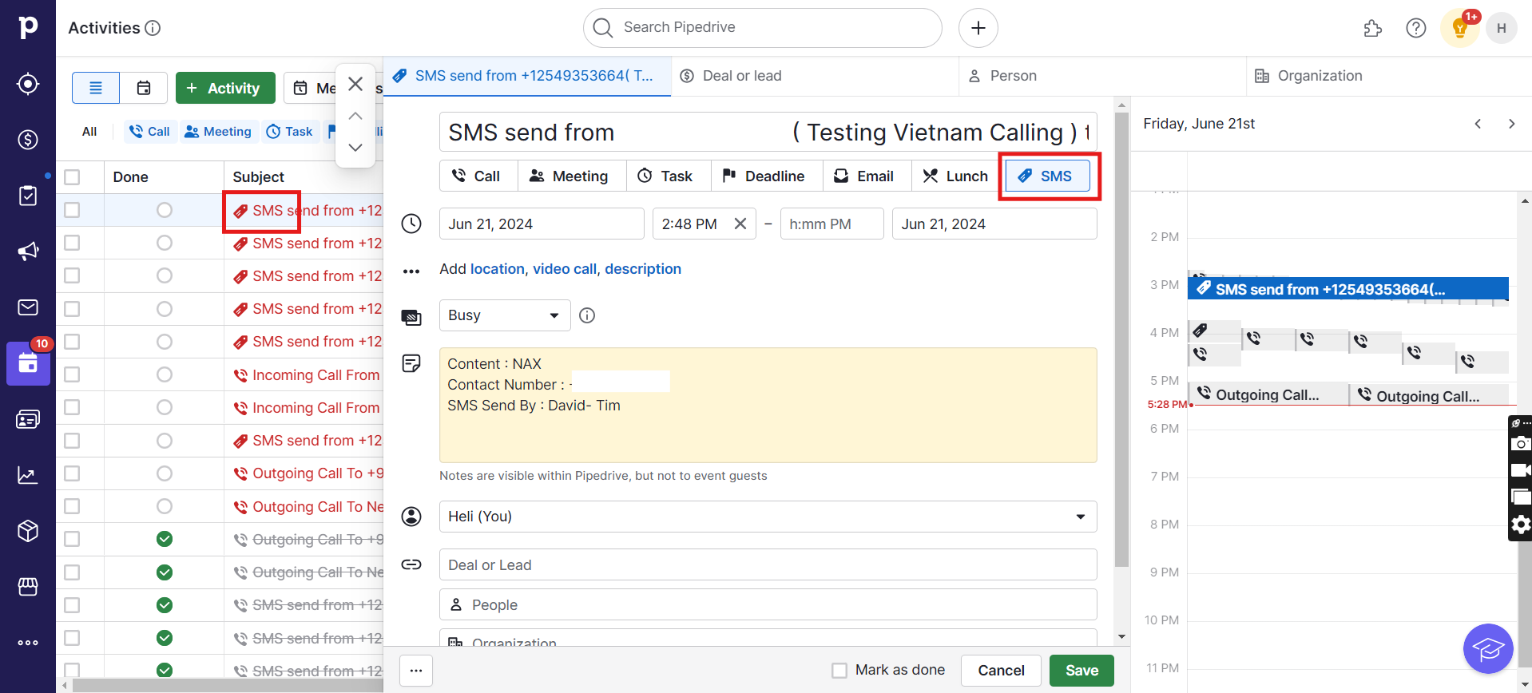Image resolution: width=1532 pixels, height=693 pixels.
Task: Open the extensions puzzle icon
Action: (x=1372, y=29)
